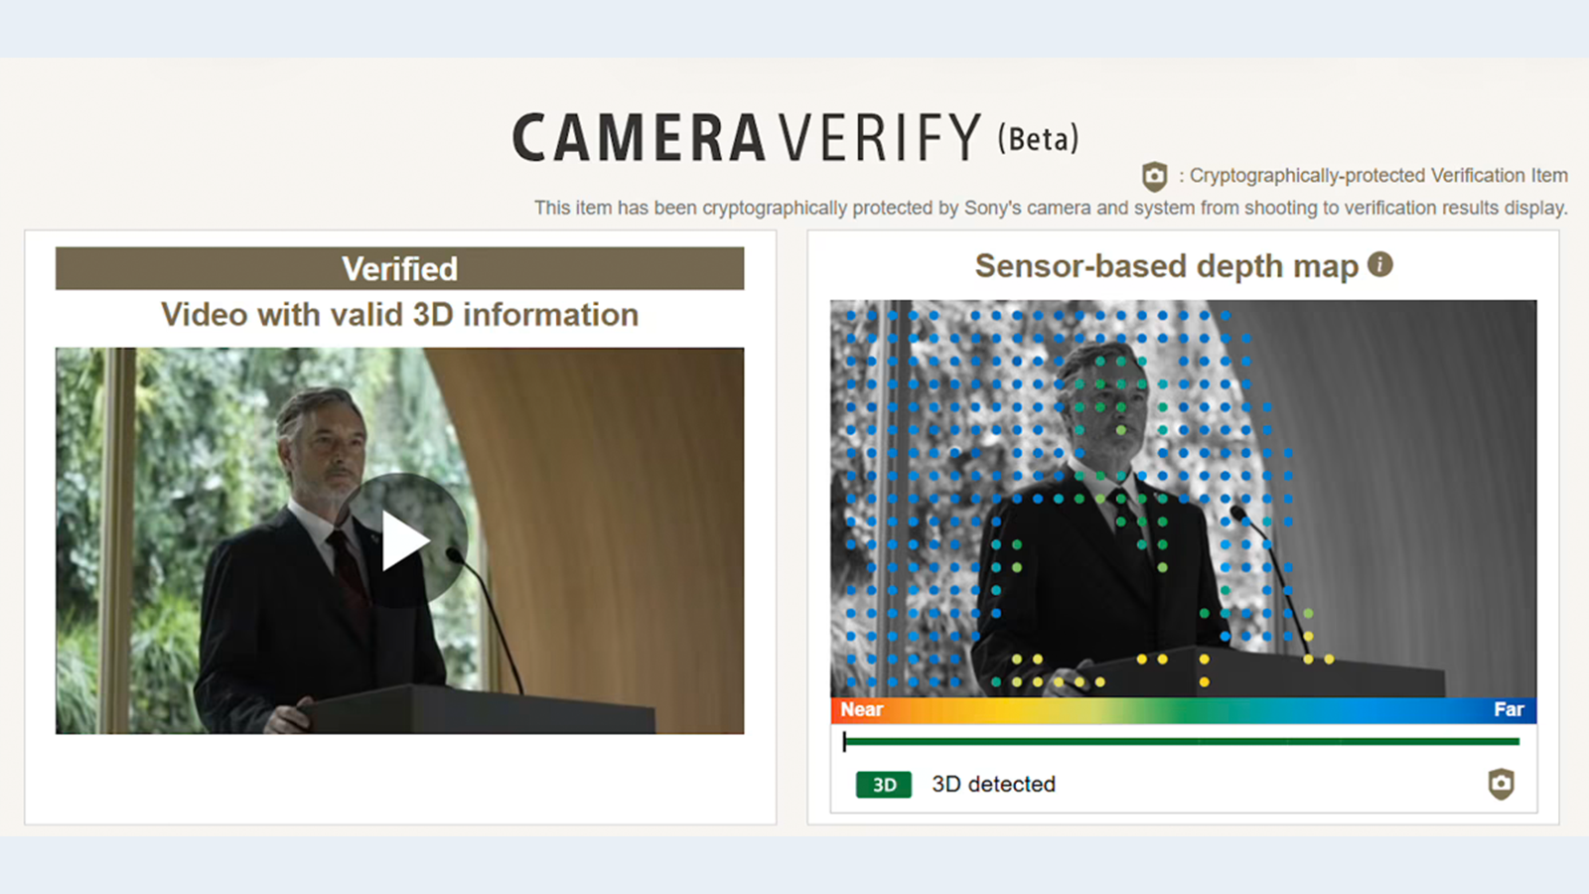This screenshot has height=894, width=1589.
Task: Toggle playback on the verified video
Action: (407, 540)
